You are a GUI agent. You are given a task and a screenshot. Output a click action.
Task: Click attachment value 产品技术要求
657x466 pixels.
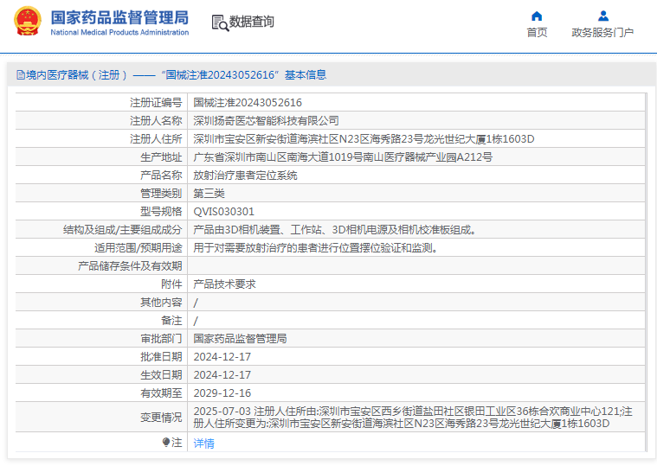point(224,284)
